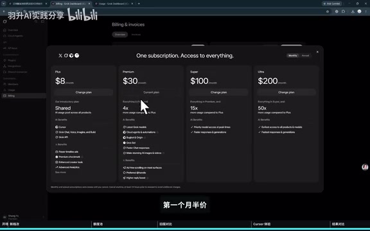
Task: Open the Overview item in the left sidebar
Action: click(x=13, y=30)
